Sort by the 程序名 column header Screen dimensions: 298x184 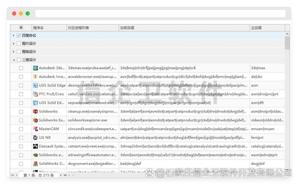(x=49, y=28)
